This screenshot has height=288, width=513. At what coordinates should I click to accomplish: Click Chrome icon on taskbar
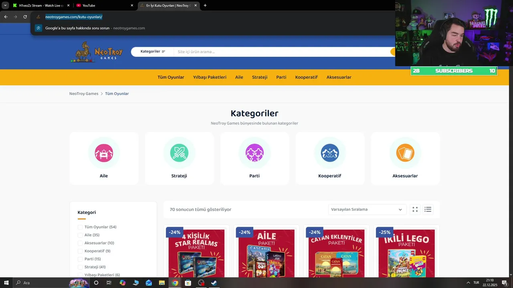pyautogui.click(x=175, y=283)
